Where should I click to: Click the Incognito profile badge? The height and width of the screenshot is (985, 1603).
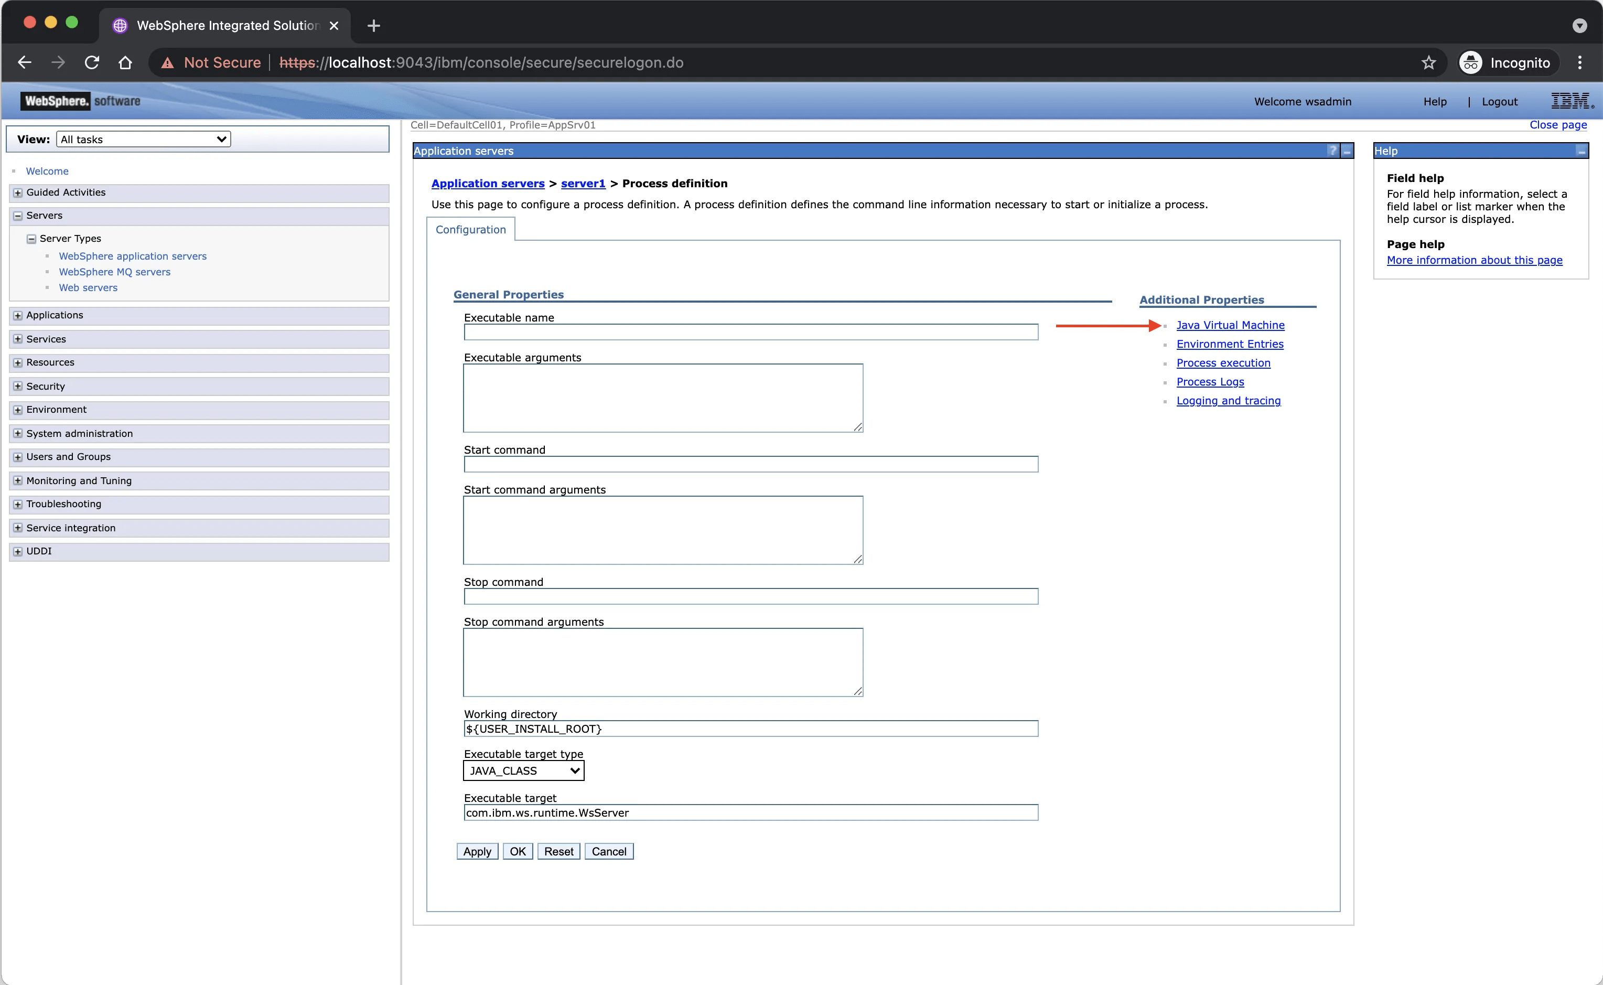(x=1508, y=62)
